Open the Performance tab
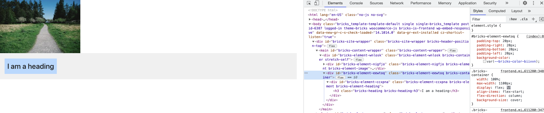Screen dimensions: 544x113 pos(421,3)
